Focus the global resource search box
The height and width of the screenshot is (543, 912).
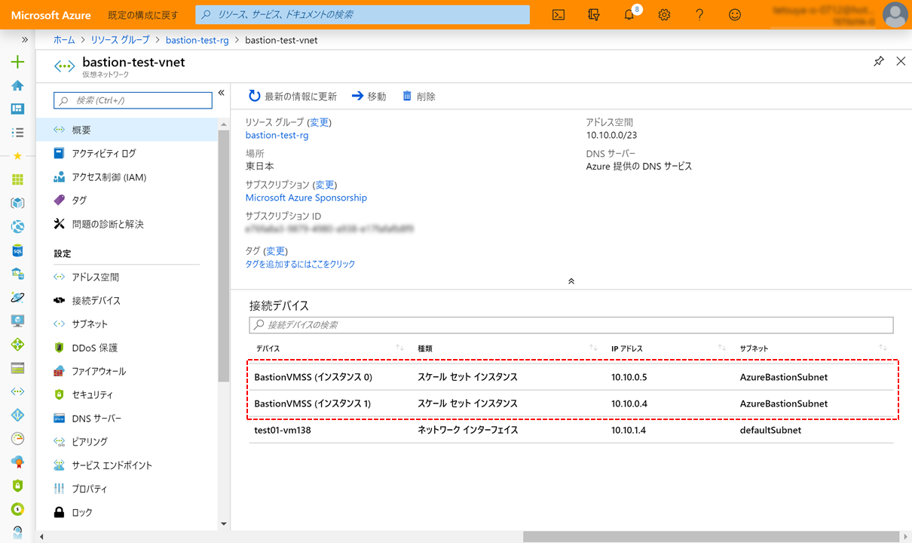coord(363,14)
